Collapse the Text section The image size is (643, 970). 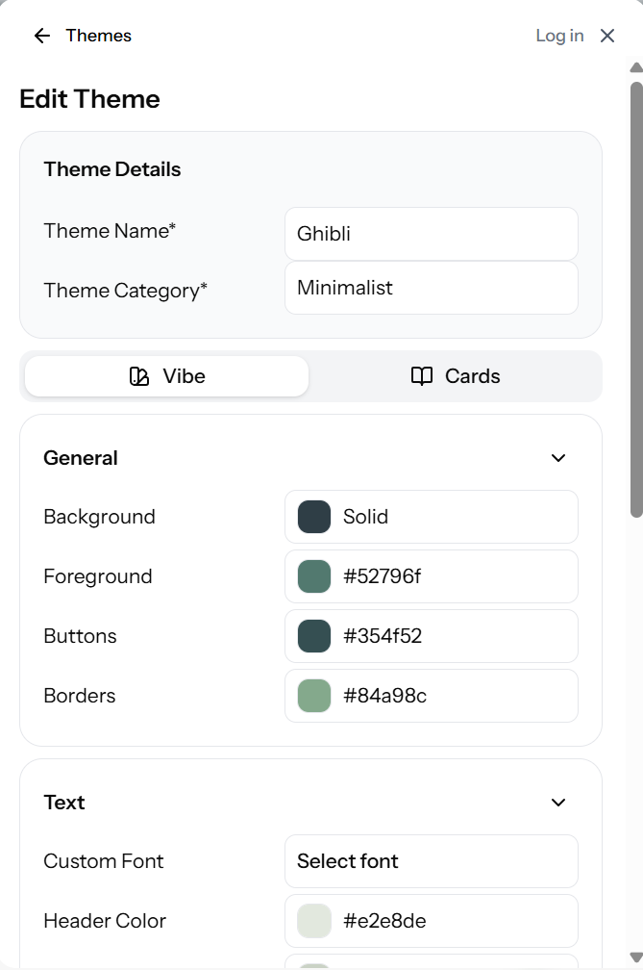[x=557, y=802]
